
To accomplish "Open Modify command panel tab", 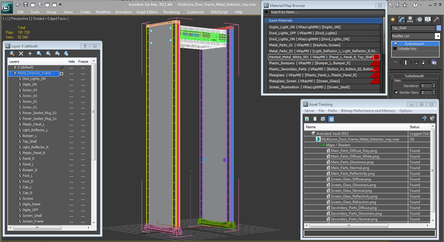I will [x=402, y=20].
